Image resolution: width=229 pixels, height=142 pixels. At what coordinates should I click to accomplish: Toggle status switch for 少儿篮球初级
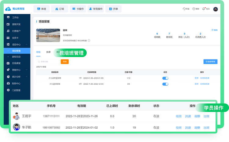[165, 84]
